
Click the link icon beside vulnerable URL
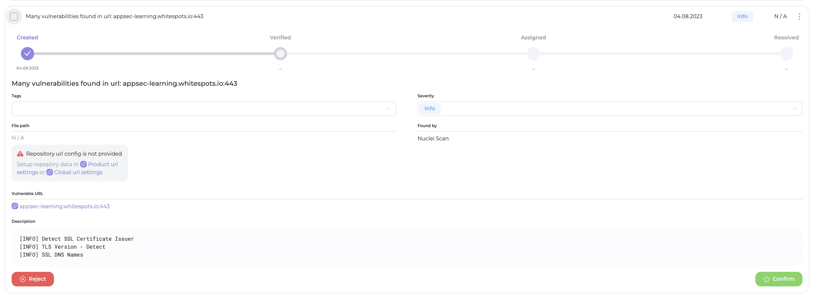click(x=15, y=206)
